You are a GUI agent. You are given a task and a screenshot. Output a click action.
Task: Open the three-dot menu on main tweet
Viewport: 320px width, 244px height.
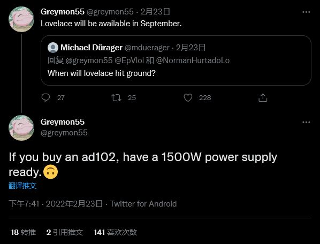click(x=306, y=122)
